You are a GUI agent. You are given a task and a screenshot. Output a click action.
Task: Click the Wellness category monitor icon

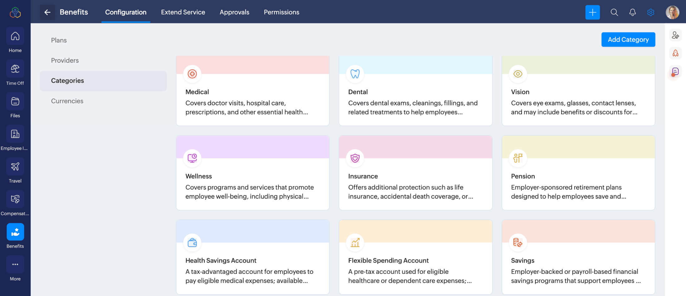click(192, 158)
